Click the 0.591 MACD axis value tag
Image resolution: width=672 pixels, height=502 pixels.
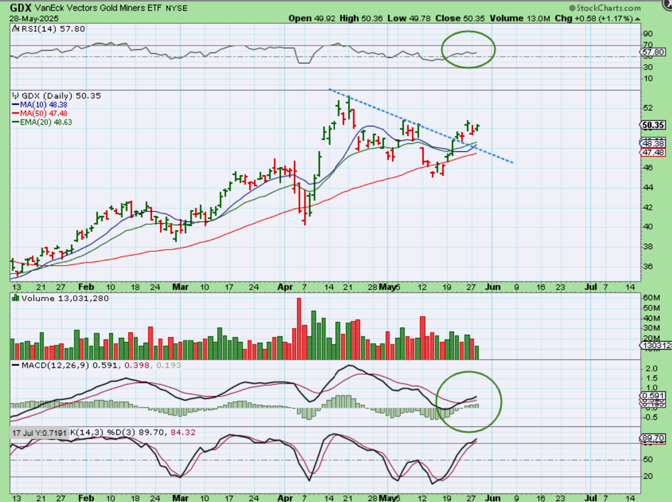tap(653, 395)
